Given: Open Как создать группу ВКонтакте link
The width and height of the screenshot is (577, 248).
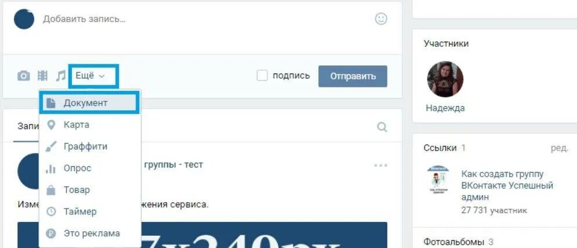Looking at the screenshot, I should tap(507, 185).
